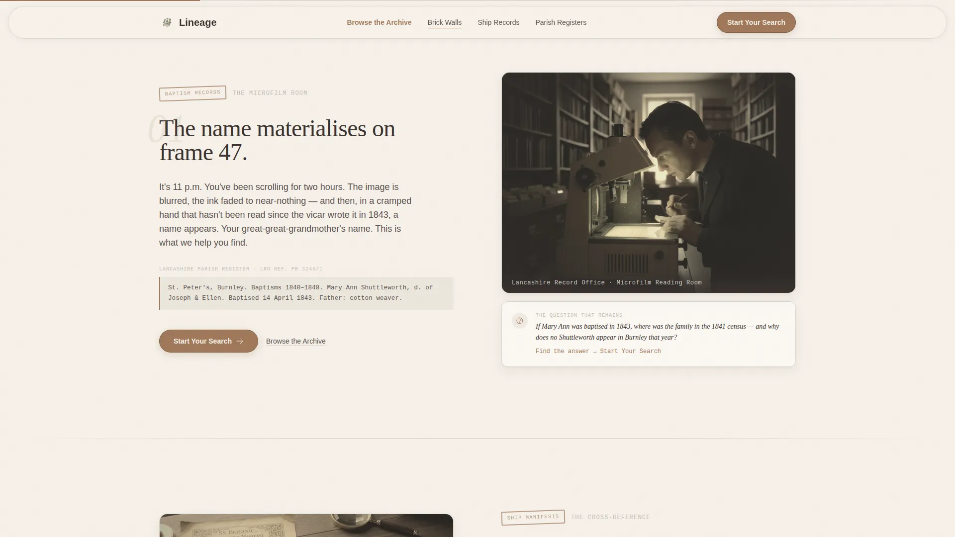Screen dimensions: 955x537
Task: Click the headline 'The name materialises on frame 47.'
Action: click(x=278, y=140)
